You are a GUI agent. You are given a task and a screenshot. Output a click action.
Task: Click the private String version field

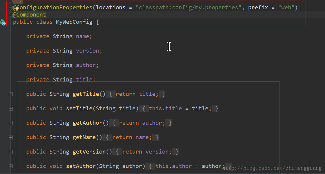64,51
